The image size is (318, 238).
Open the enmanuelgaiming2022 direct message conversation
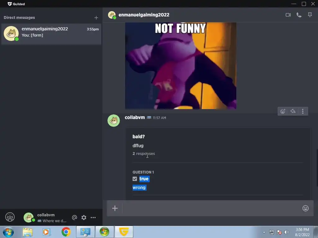click(x=51, y=34)
